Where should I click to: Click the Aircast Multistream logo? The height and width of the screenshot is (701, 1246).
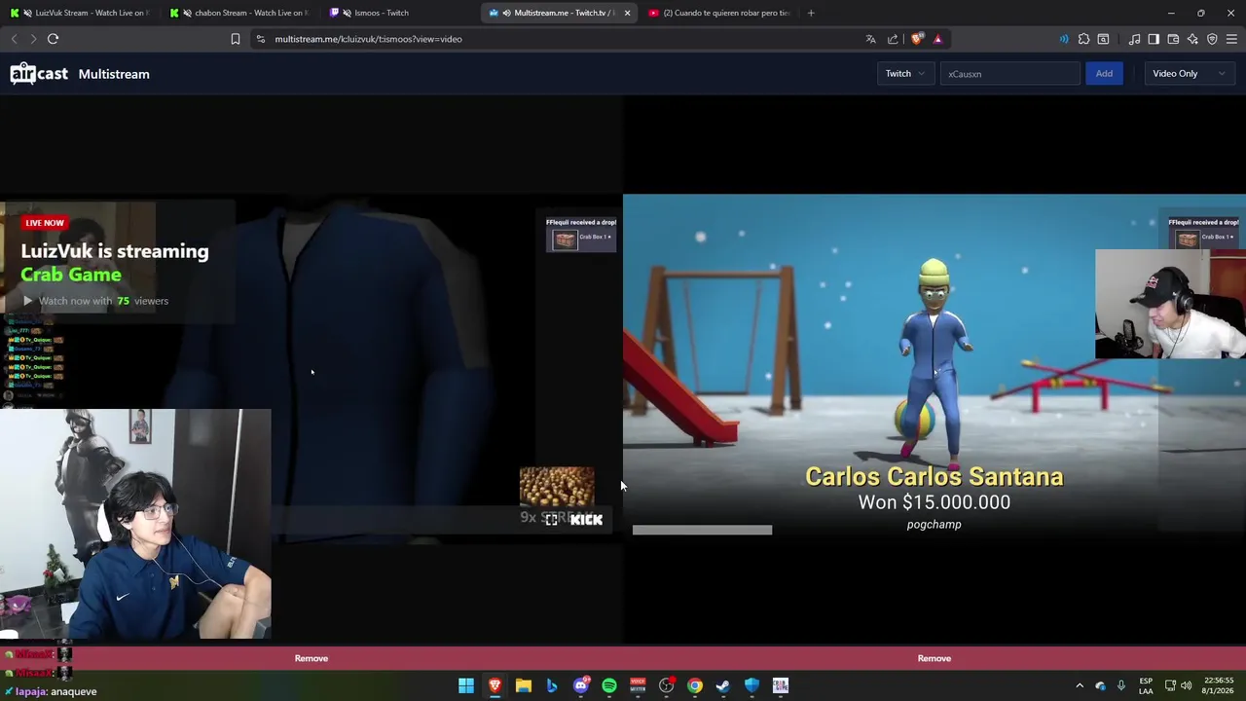coord(39,74)
